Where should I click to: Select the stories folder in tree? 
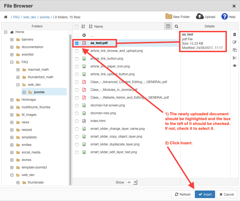(26, 160)
